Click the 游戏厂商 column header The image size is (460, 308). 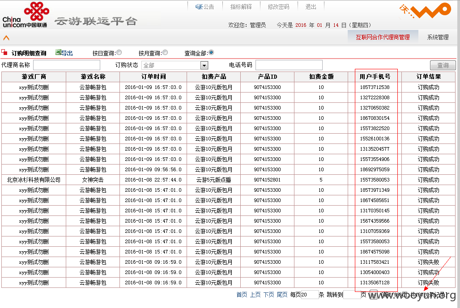(34, 77)
